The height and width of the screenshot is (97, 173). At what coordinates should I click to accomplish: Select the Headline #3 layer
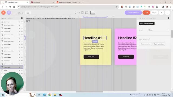[7, 44]
